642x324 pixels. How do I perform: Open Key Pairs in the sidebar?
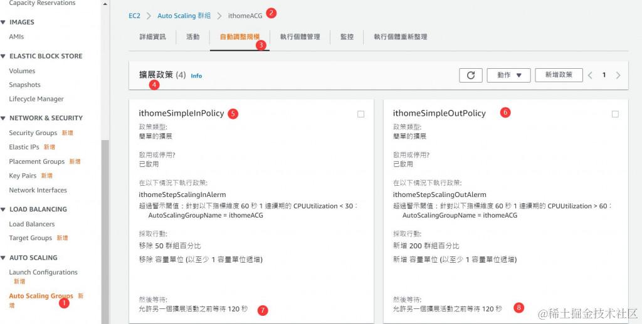click(23, 176)
